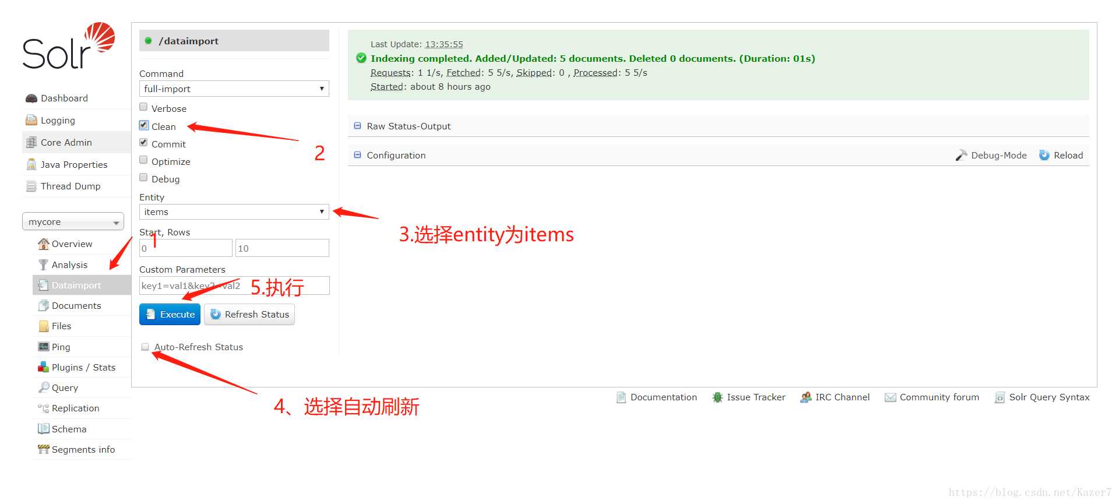Click the Documentation page icon

pyautogui.click(x=621, y=397)
